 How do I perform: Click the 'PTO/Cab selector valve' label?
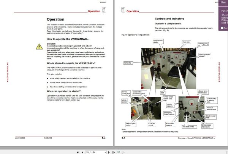(x=212, y=109)
